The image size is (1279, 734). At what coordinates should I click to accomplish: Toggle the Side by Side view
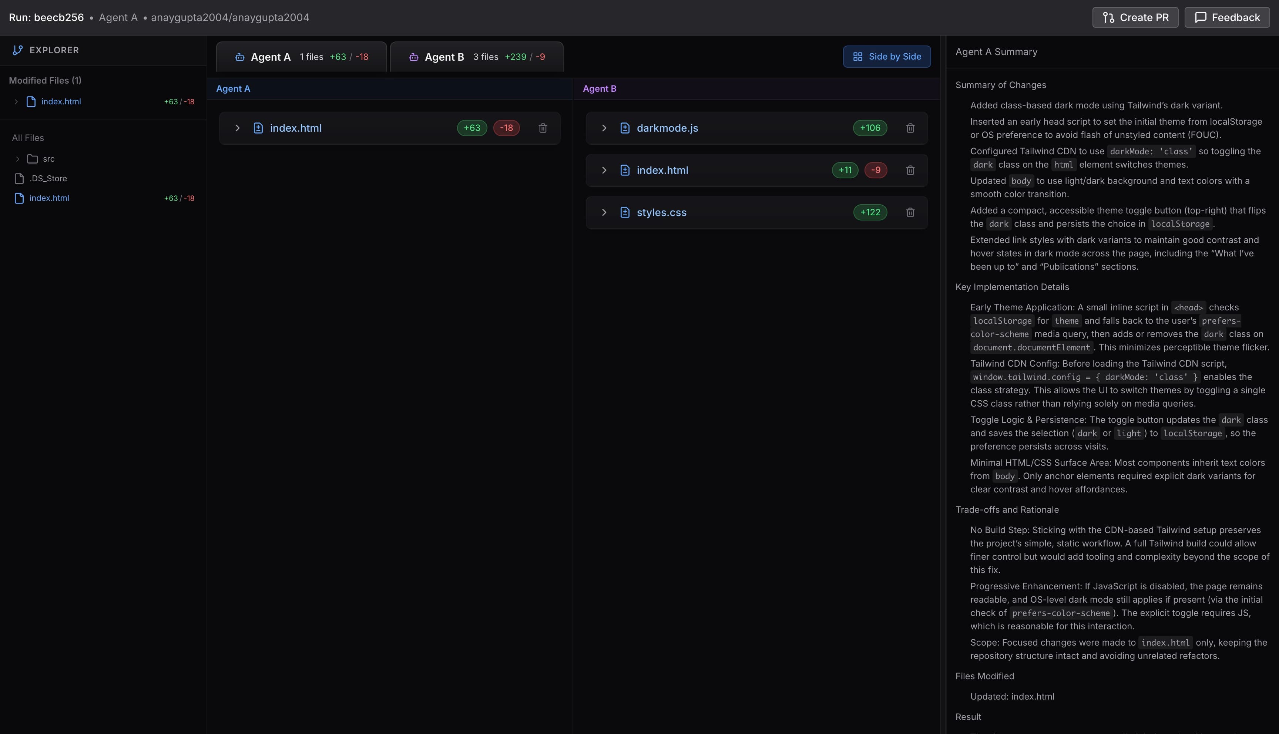pos(886,57)
